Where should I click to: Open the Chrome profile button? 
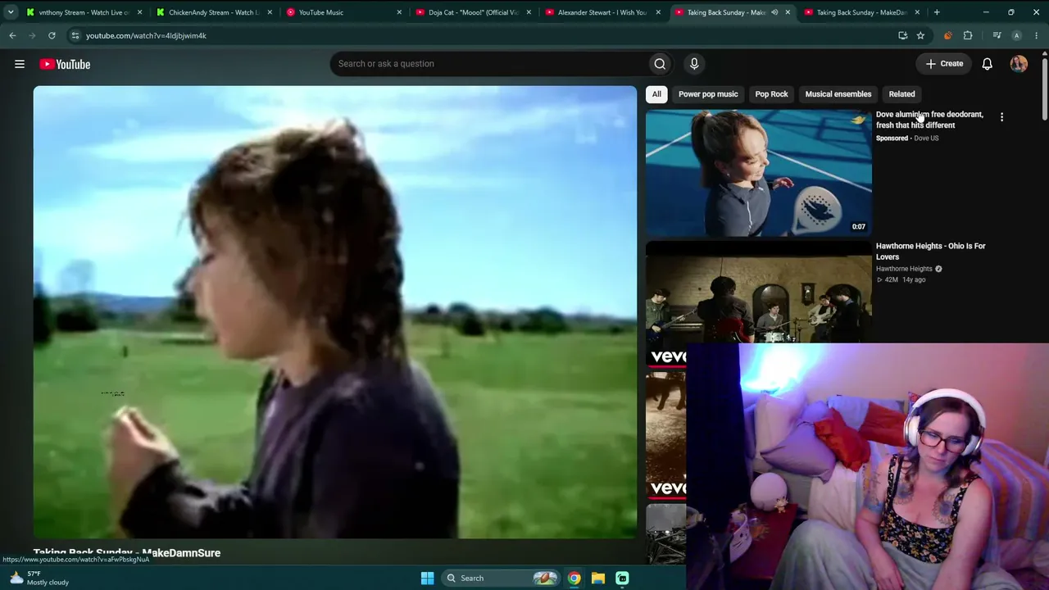(1016, 35)
